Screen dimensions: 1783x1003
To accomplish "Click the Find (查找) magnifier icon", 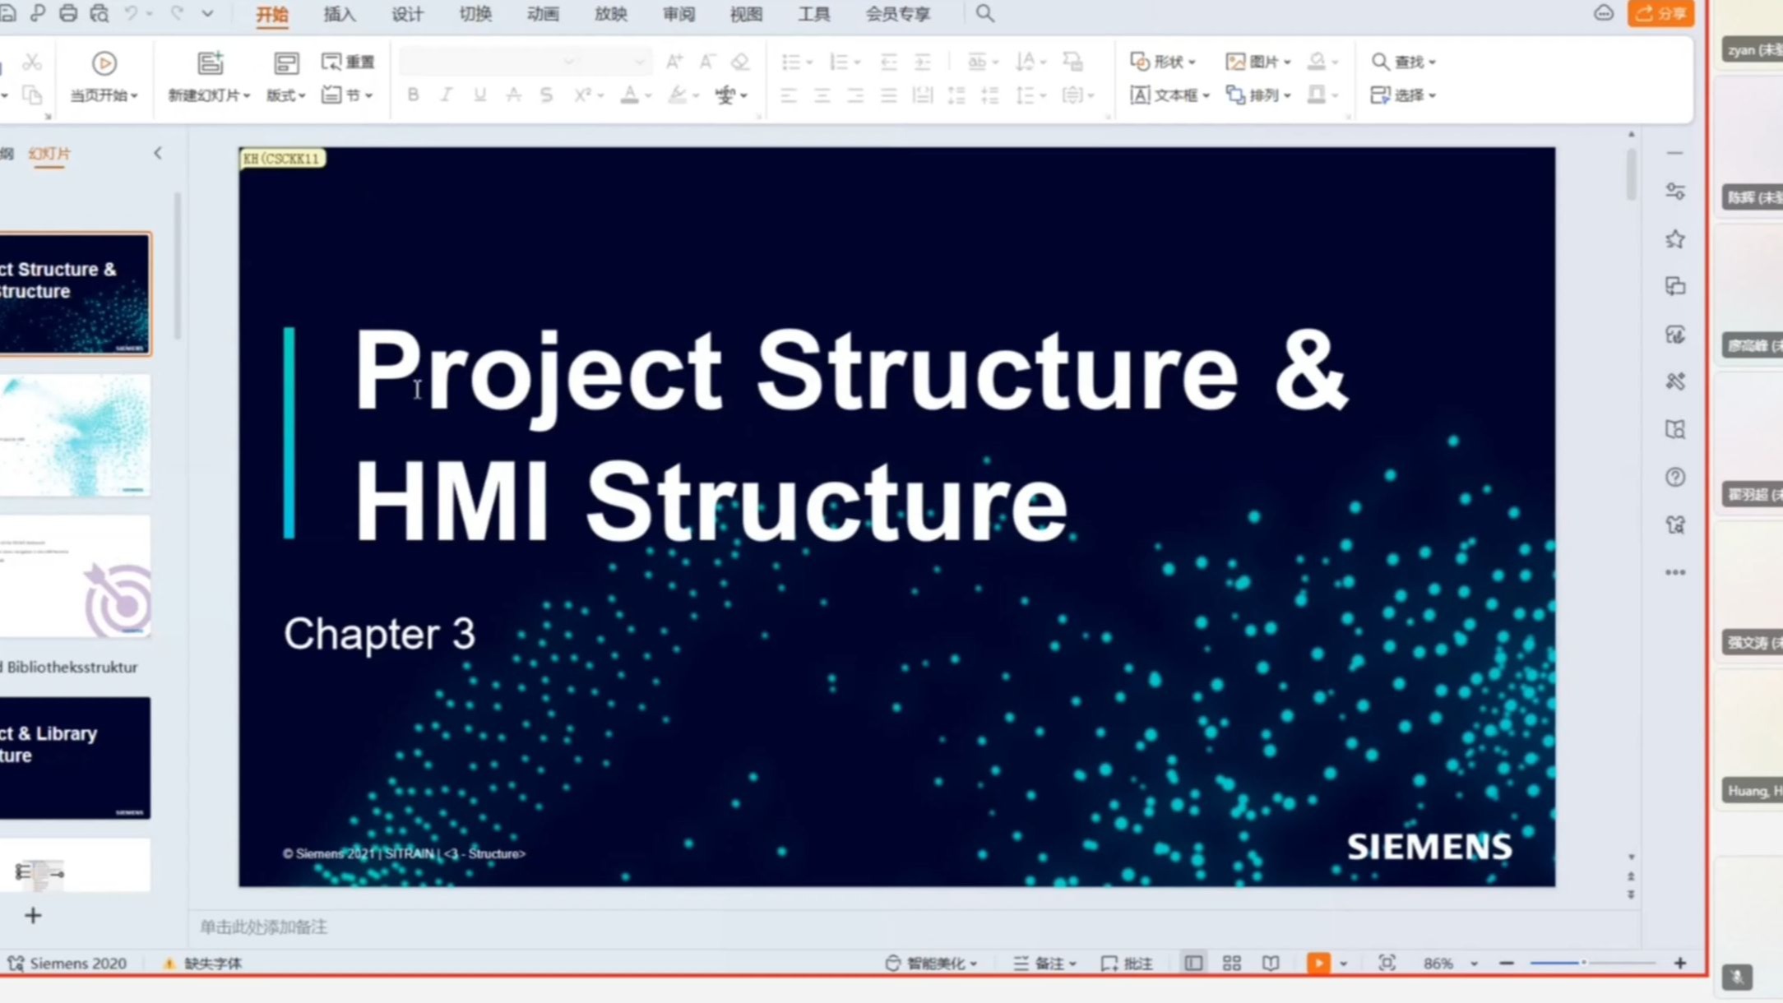I will point(1380,62).
